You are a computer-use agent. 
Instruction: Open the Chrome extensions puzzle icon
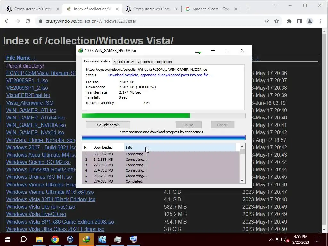[289, 21]
